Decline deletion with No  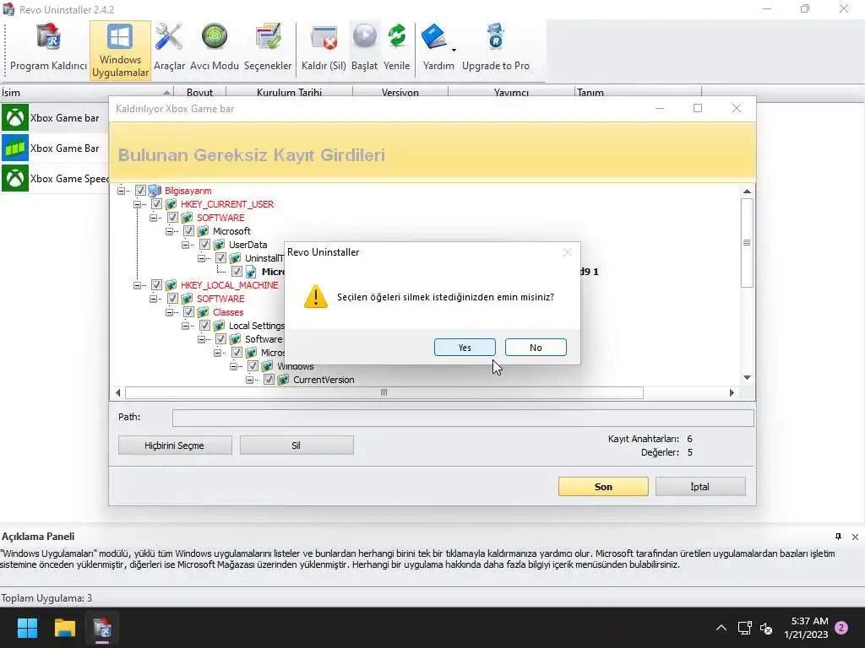pos(536,348)
